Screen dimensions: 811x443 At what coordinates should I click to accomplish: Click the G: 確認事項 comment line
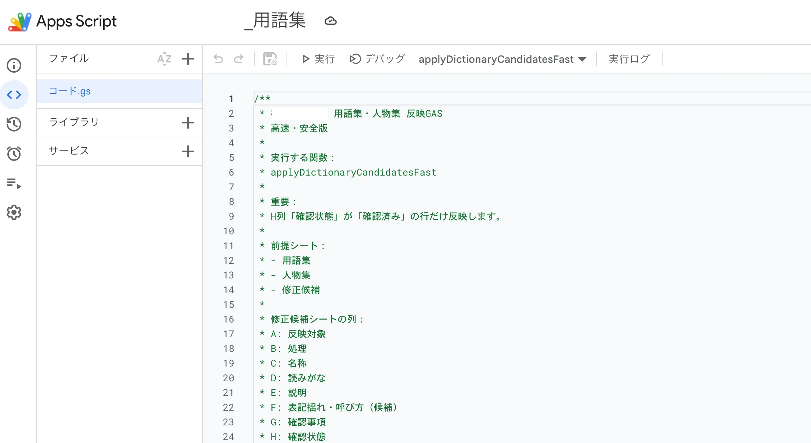[298, 422]
